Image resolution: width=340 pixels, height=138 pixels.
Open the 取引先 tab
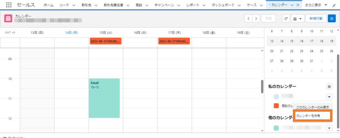click(x=86, y=5)
